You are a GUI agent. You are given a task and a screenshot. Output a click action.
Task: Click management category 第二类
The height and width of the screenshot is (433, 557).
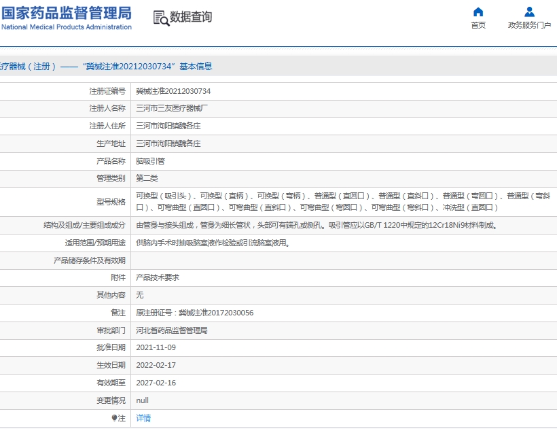click(x=147, y=179)
